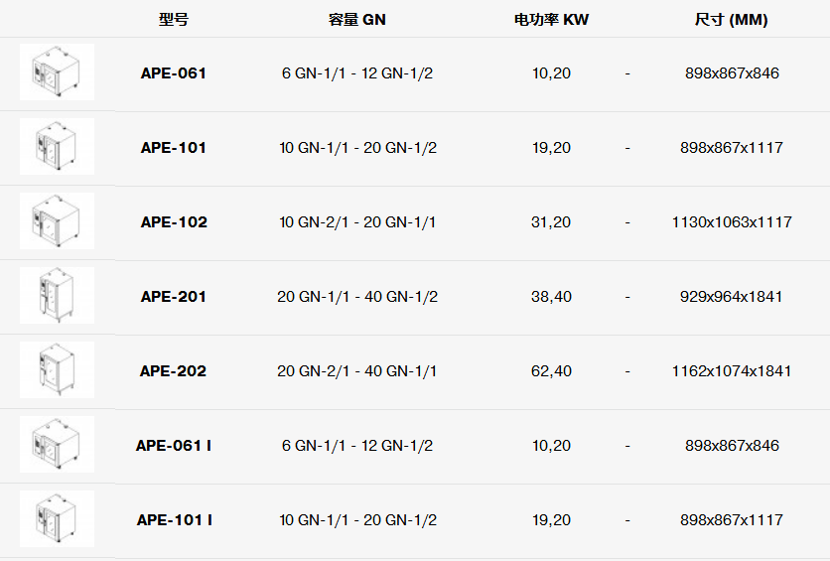Open the APE-061 oven thumbnail image
The image size is (830, 561).
(x=58, y=71)
